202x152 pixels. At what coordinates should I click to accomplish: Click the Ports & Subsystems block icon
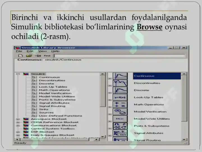[120, 126]
